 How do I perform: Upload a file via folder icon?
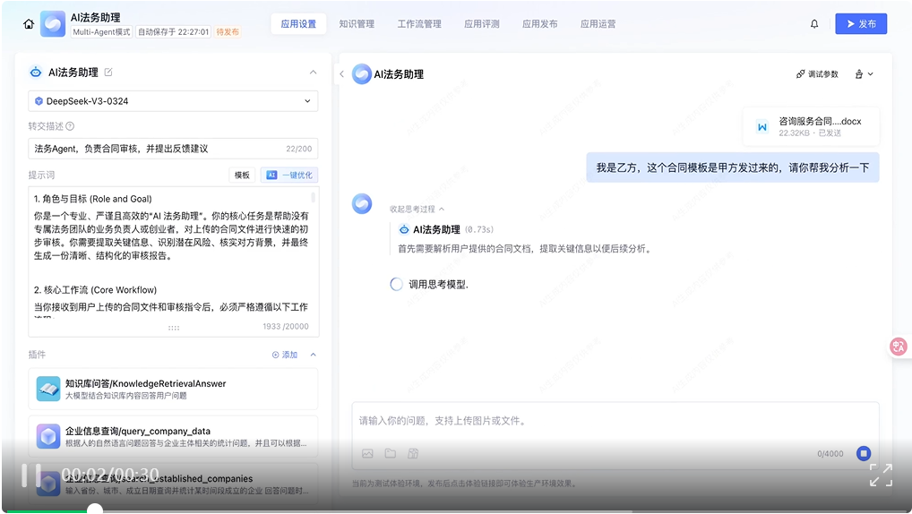391,453
